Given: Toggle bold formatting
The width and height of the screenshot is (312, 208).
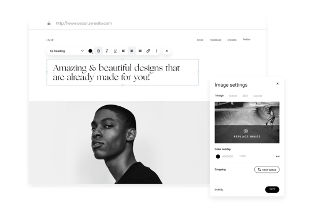Looking at the screenshot, I should [x=98, y=51].
